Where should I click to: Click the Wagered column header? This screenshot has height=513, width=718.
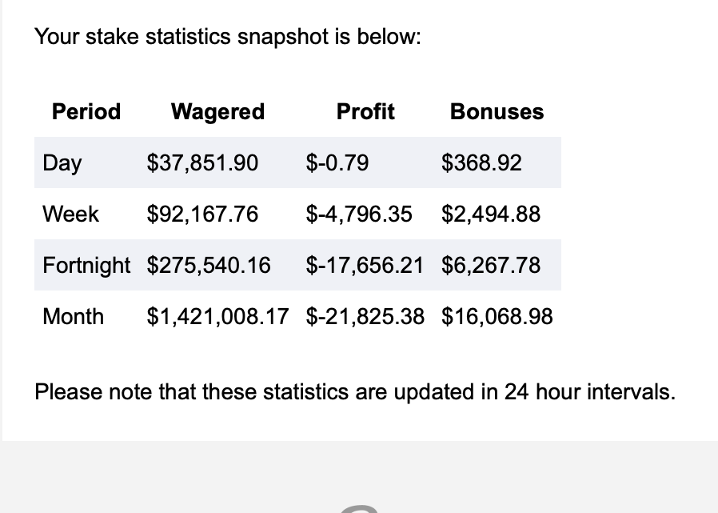point(218,111)
